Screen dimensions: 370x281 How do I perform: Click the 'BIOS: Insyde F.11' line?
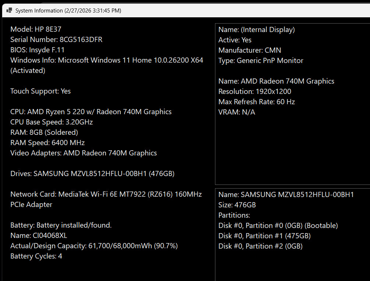pos(37,50)
